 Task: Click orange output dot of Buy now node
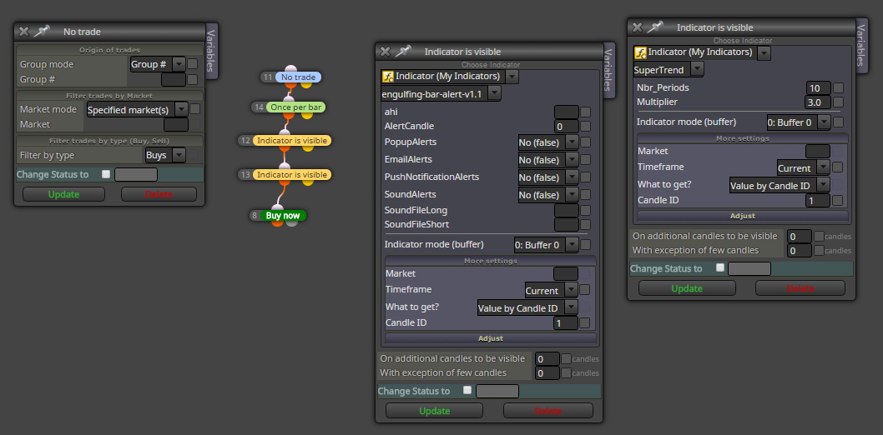277,223
